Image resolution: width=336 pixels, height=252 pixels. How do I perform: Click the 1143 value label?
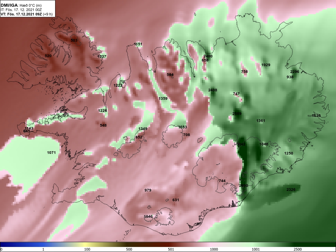(x=29, y=128)
